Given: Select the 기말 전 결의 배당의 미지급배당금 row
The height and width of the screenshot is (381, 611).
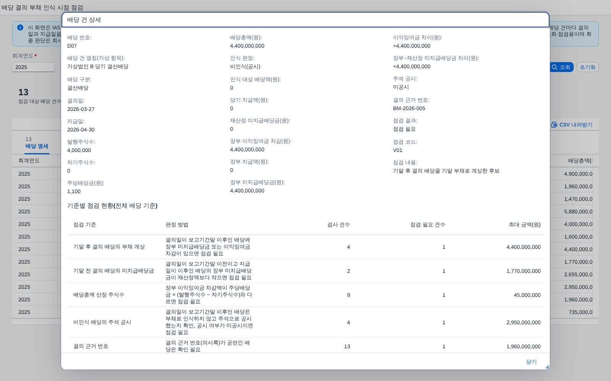Looking at the screenshot, I should pos(305,271).
